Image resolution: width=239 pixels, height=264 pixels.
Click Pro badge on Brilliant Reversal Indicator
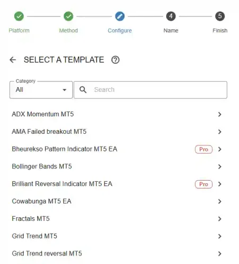click(203, 184)
